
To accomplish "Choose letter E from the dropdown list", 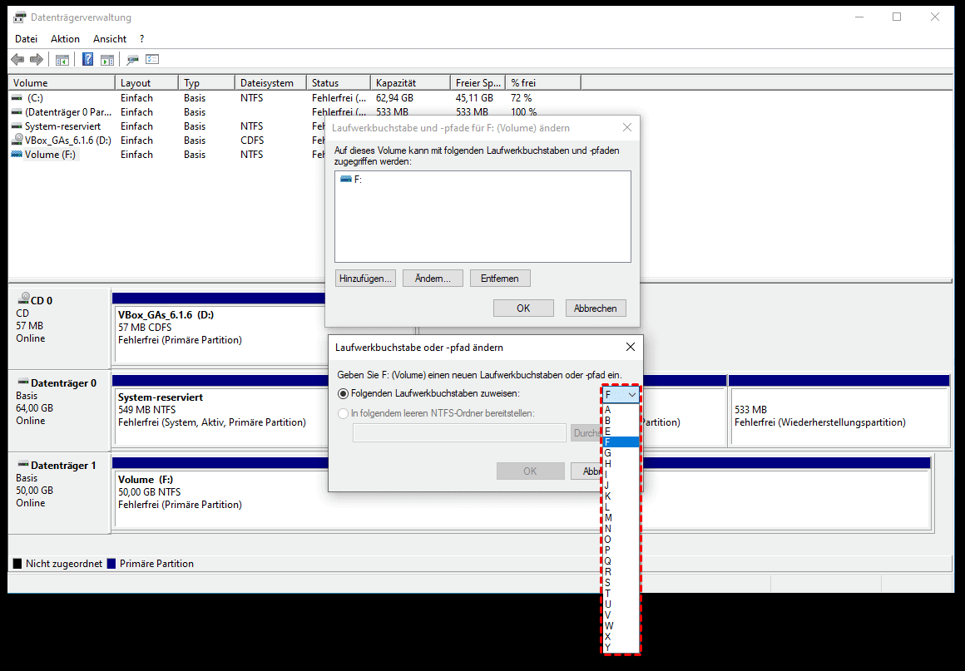I will coord(621,432).
